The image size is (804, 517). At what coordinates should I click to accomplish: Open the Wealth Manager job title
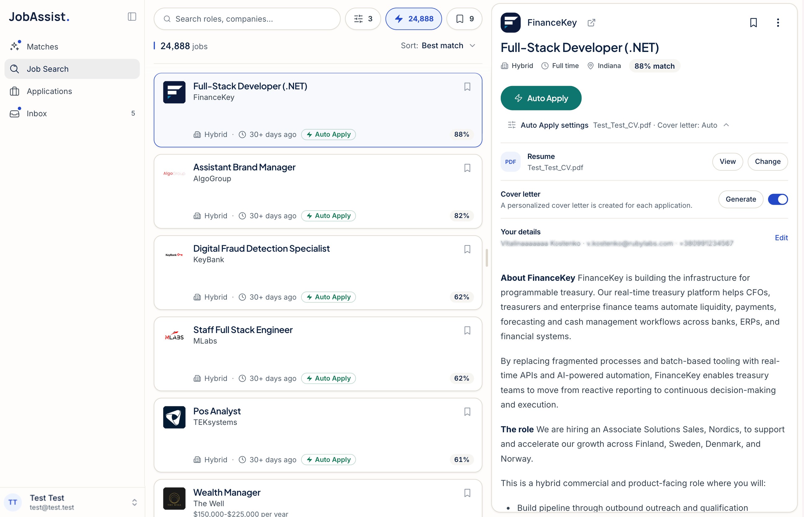[227, 492]
